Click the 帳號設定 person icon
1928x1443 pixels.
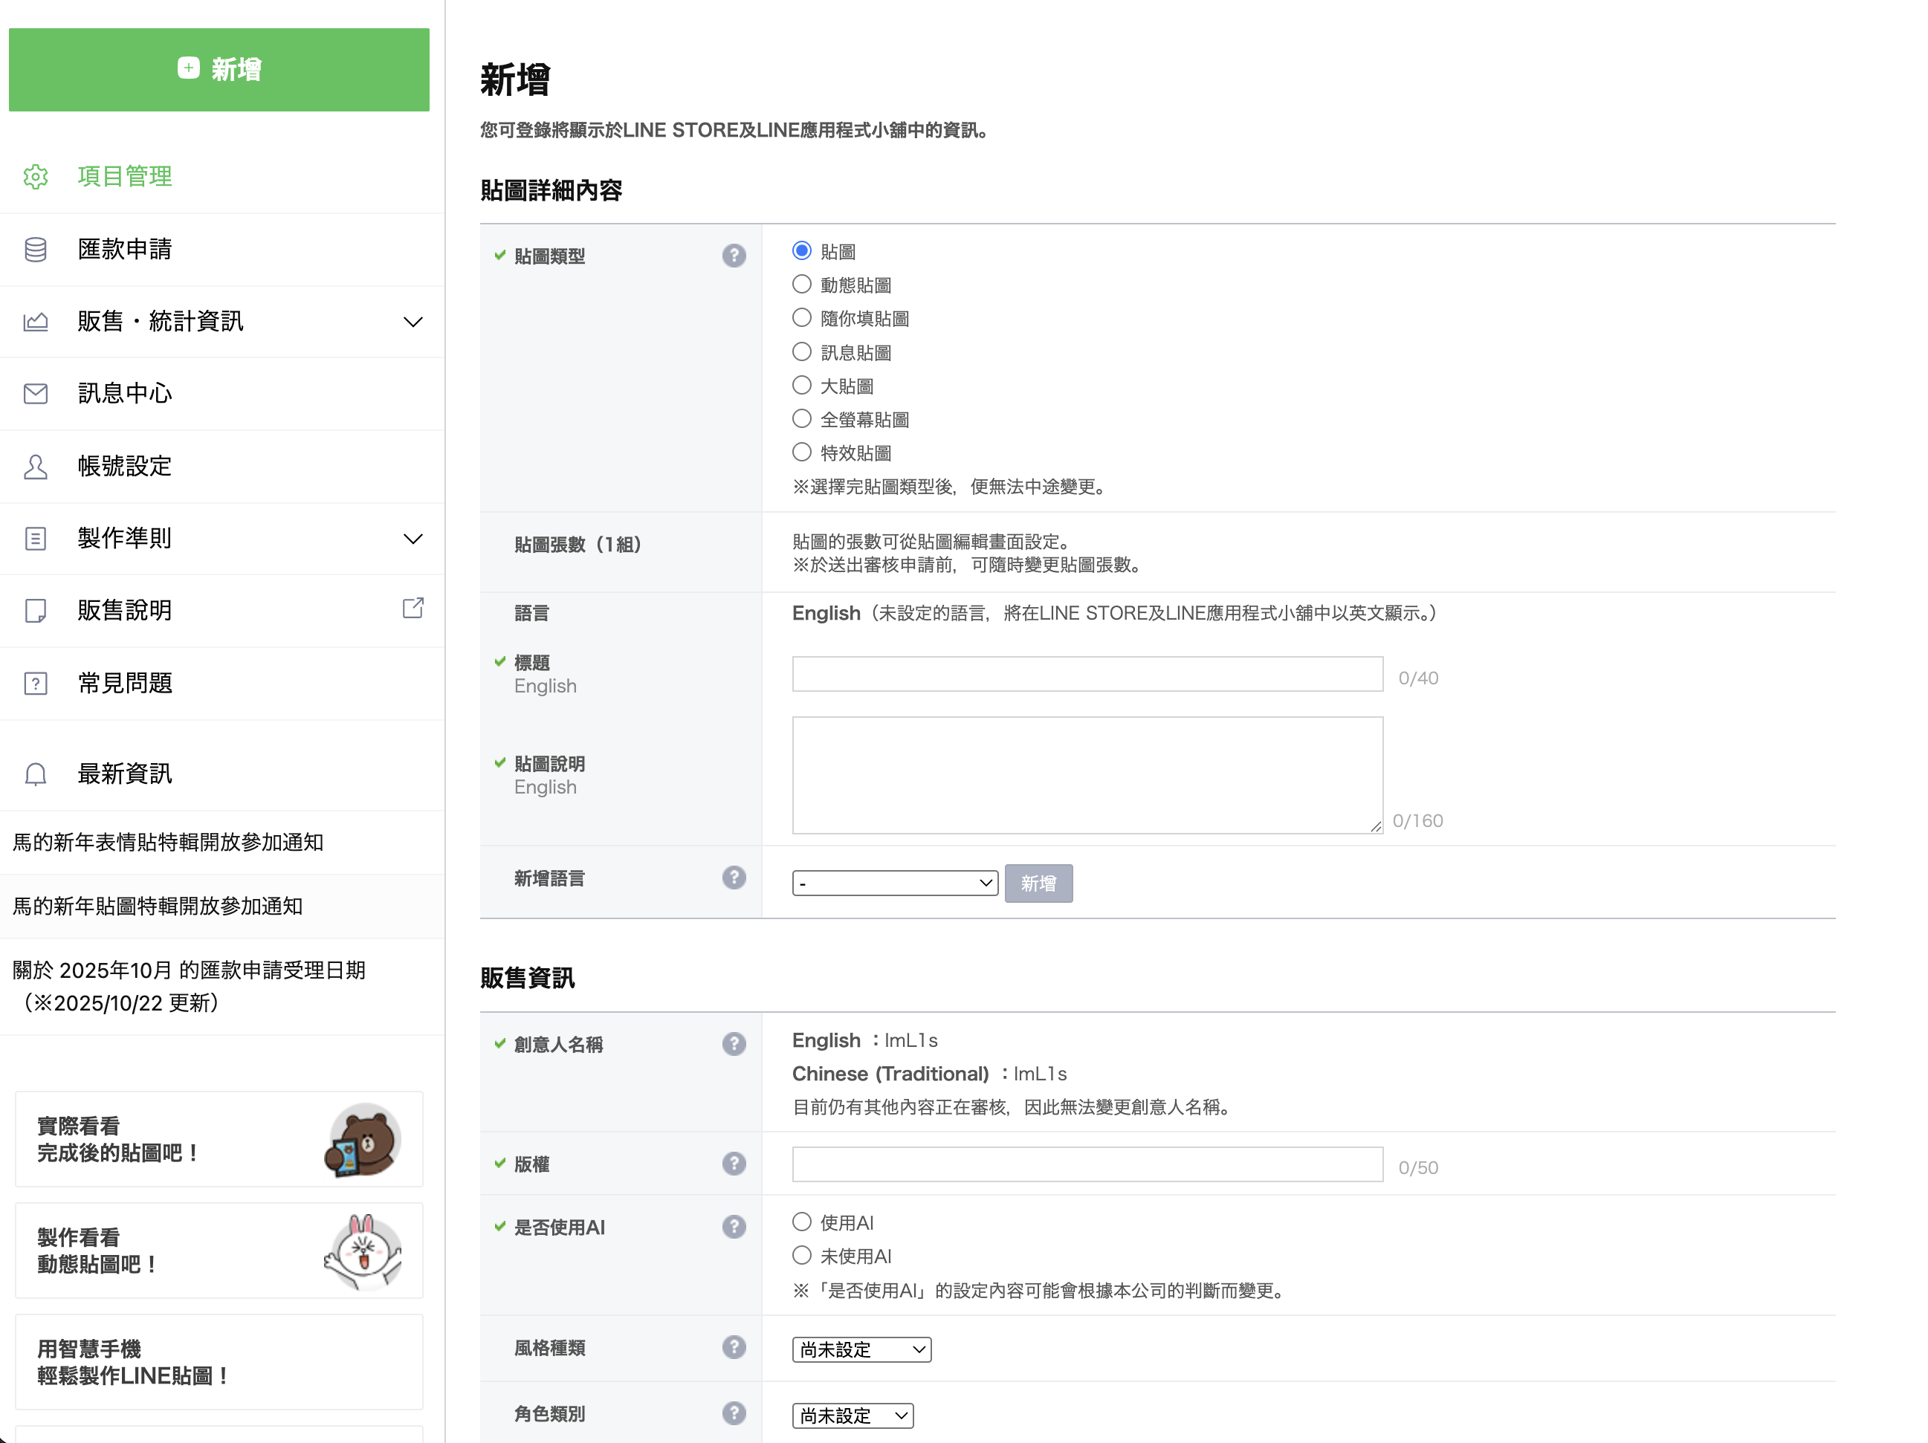point(36,466)
